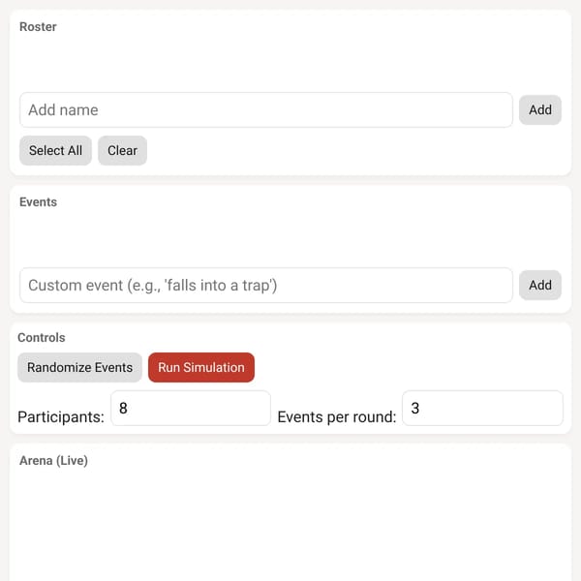The image size is (581, 581).
Task: Click the Controls section heading
Action: (x=41, y=338)
